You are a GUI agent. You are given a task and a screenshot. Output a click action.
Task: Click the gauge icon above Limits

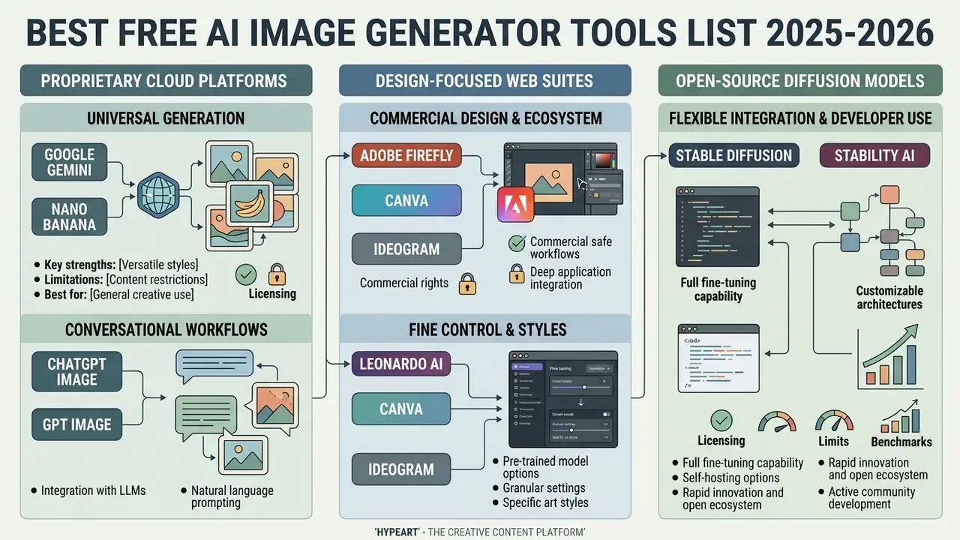click(834, 421)
